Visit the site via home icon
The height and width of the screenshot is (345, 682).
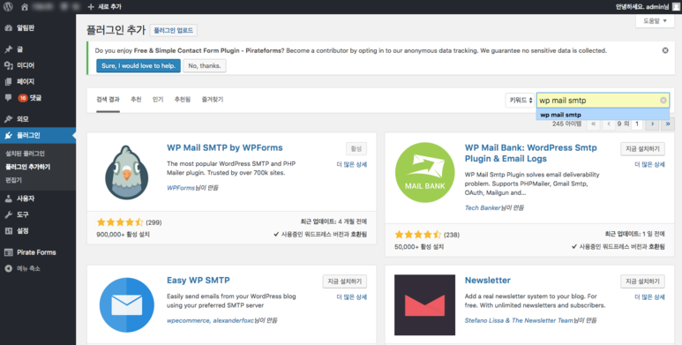pos(25,7)
